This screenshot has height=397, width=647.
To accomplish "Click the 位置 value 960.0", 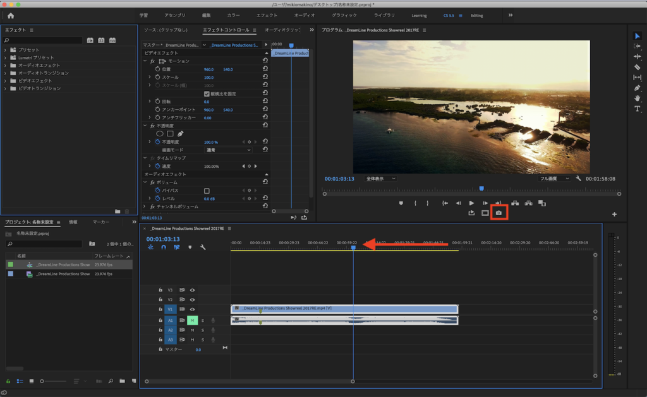I will 209,69.
